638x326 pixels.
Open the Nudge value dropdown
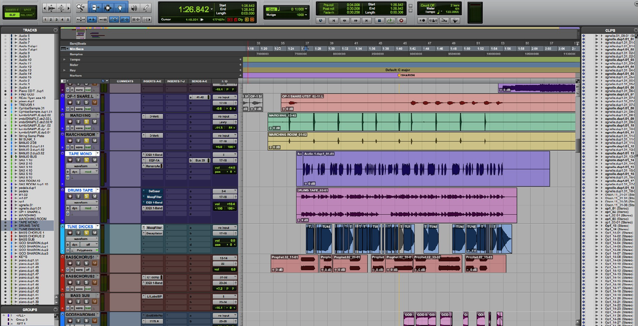tap(306, 15)
